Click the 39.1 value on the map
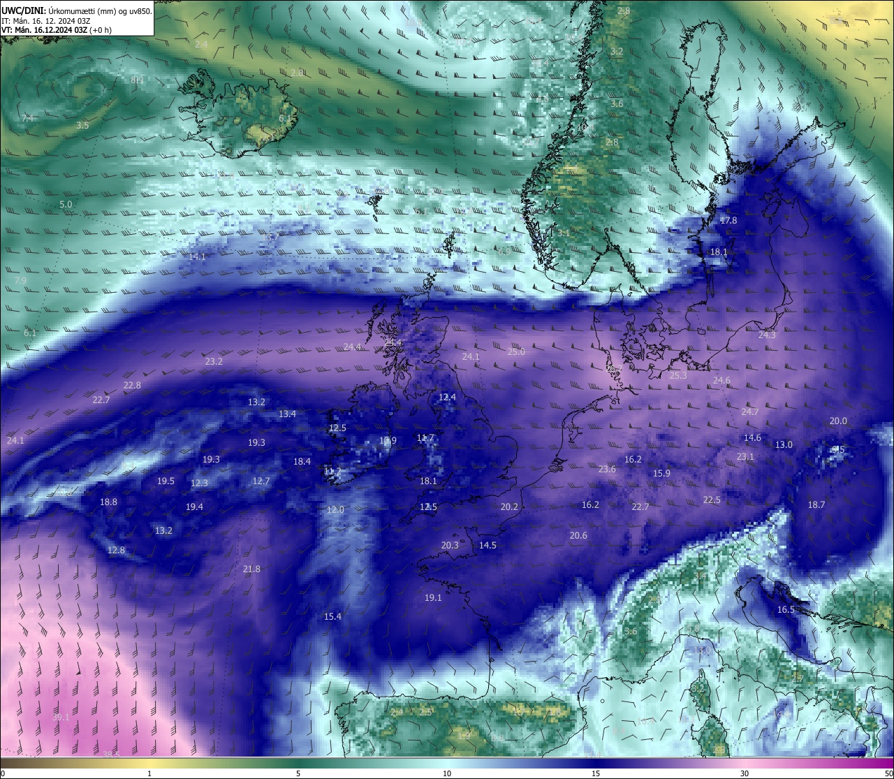 (61, 717)
